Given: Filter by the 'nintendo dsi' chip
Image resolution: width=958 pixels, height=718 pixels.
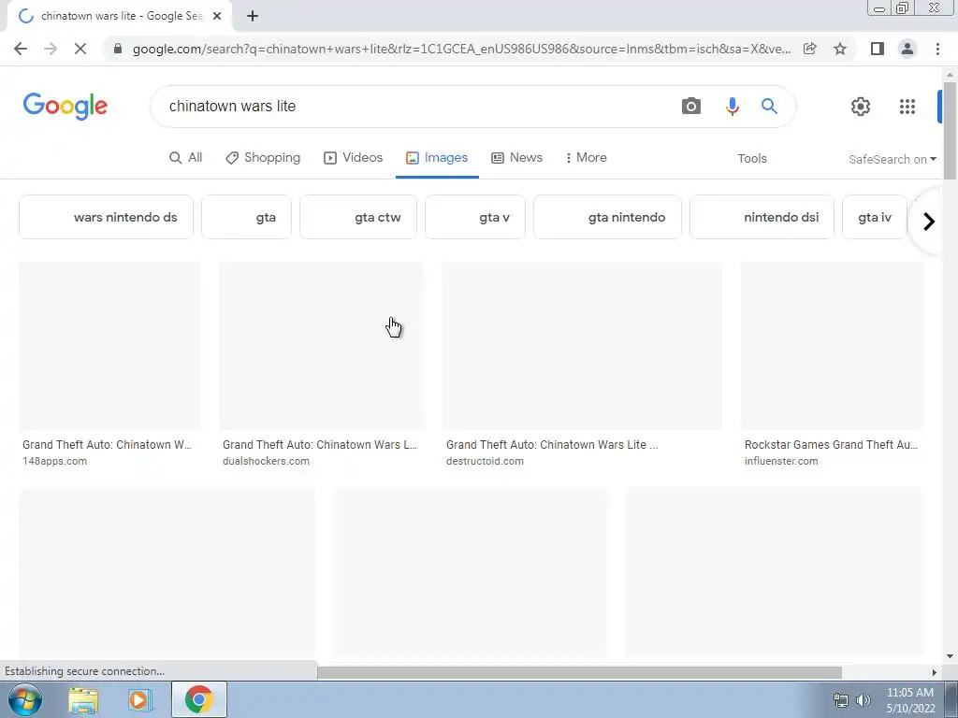Looking at the screenshot, I should pyautogui.click(x=762, y=217).
